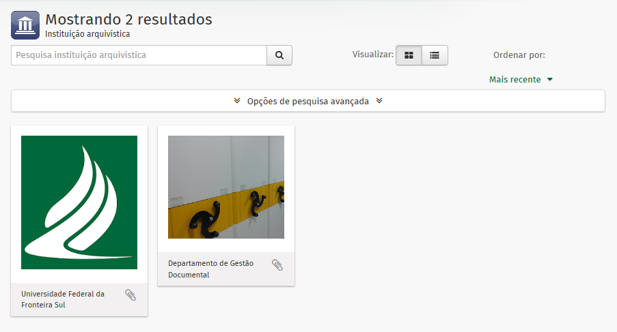Switch to table list view
Viewport: 617px width, 332px height.
click(435, 55)
